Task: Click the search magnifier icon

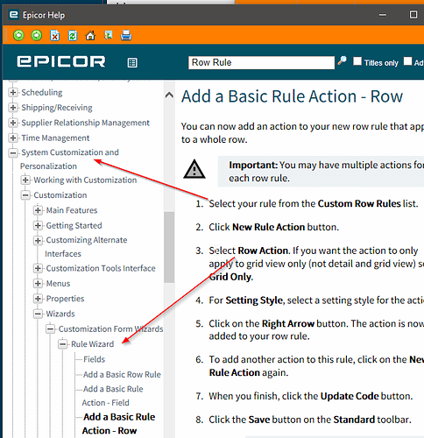Action: 342,60
